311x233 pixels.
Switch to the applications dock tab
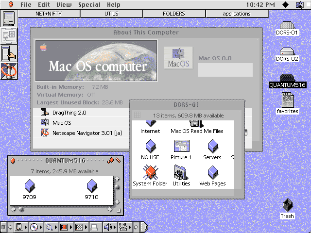tap(237, 14)
